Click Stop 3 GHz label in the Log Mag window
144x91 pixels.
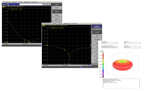(x=85, y=65)
